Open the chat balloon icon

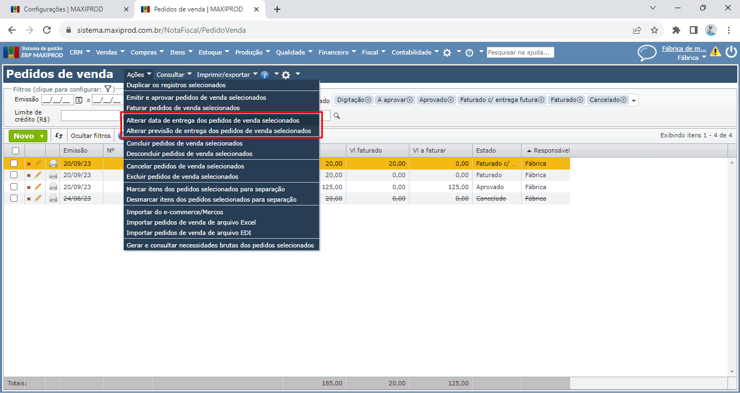647,52
